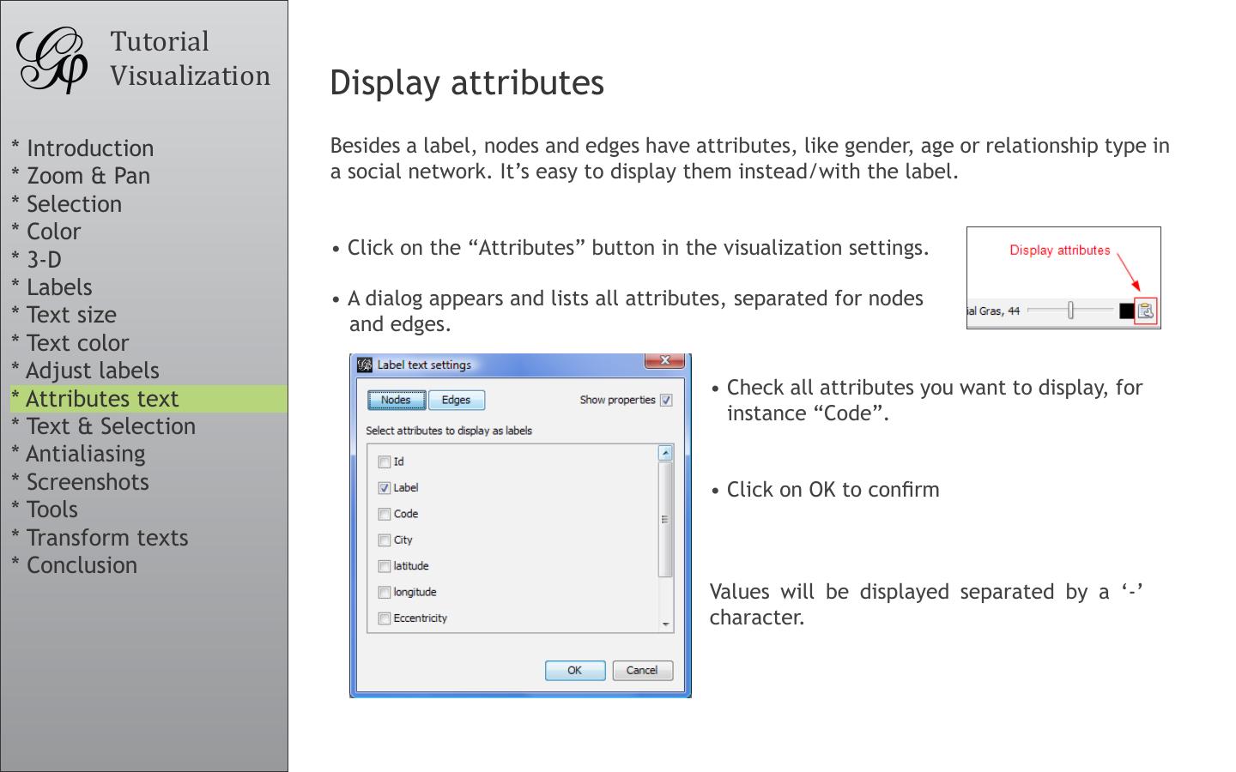This screenshot has width=1236, height=772.
Task: Select the Nodes toggle button
Action: 396,400
